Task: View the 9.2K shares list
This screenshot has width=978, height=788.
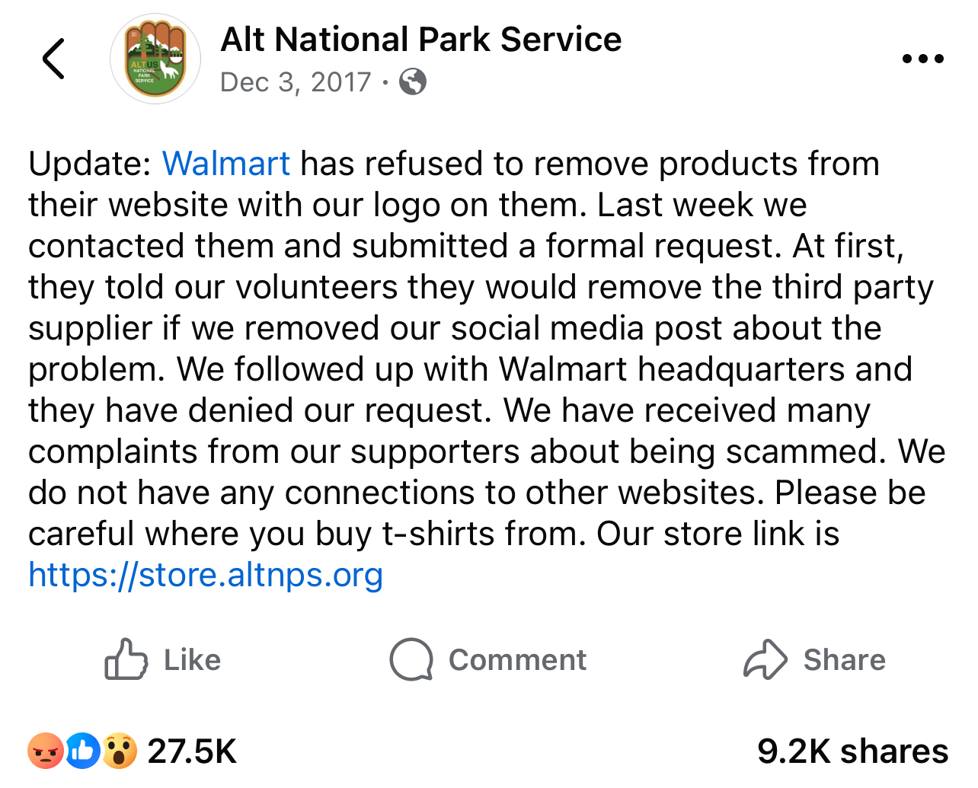Action: 852,751
